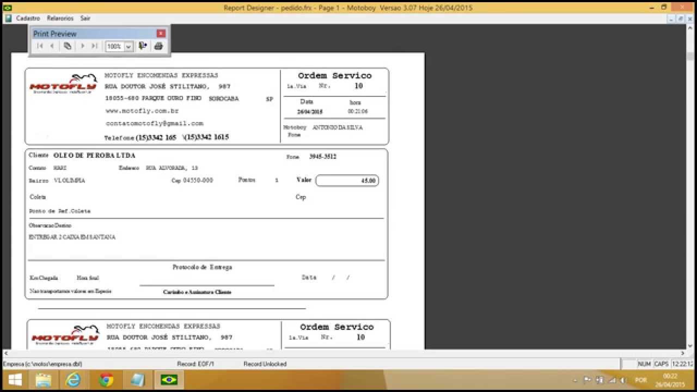Click the NUM indicator in status bar
The image size is (697, 392).
(x=644, y=364)
